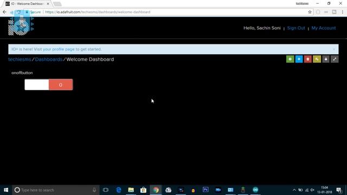Click the taskbar microphone icon
The height and width of the screenshot is (195, 347).
coord(94,190)
